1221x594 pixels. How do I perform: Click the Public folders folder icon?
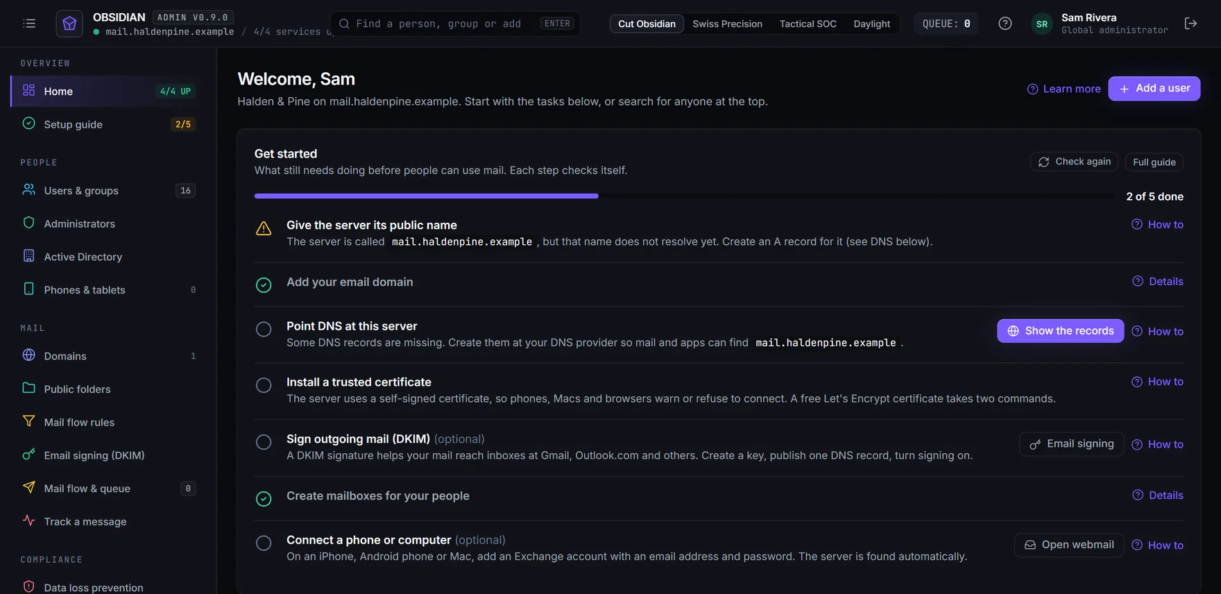point(28,388)
